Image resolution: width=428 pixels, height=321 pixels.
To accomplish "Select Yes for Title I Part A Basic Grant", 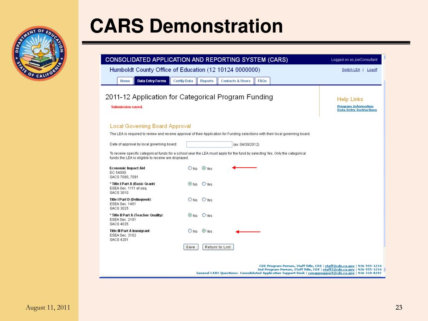I will [x=204, y=184].
